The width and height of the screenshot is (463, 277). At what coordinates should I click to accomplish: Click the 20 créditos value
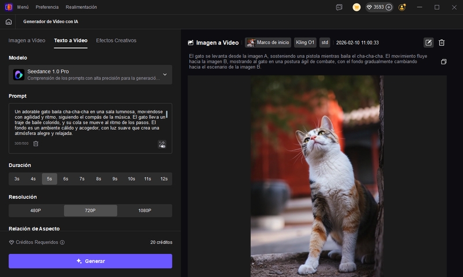click(x=161, y=242)
